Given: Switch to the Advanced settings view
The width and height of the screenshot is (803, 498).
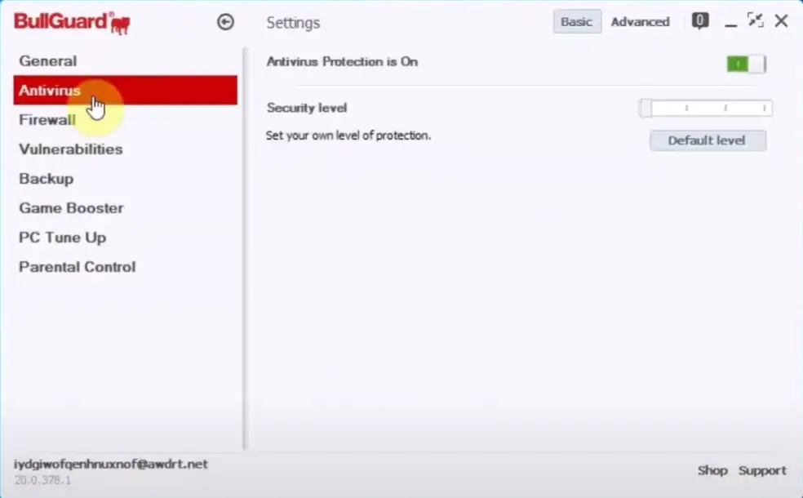Looking at the screenshot, I should [x=640, y=22].
